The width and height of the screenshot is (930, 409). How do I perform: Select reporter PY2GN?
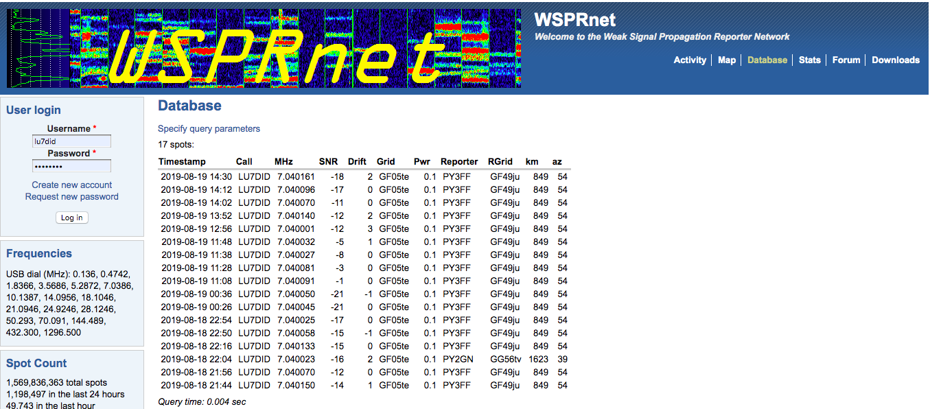(457, 359)
